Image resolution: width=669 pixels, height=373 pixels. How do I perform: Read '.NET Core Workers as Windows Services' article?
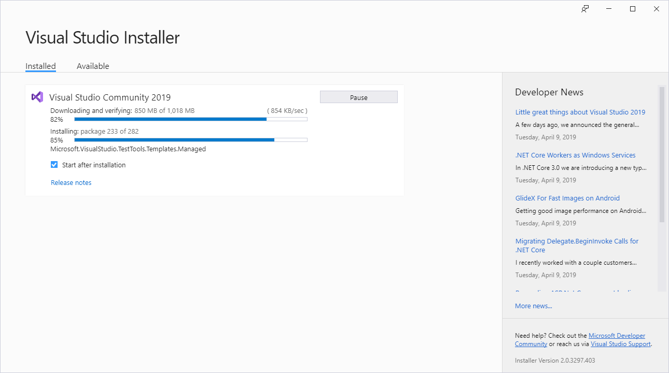(575, 155)
